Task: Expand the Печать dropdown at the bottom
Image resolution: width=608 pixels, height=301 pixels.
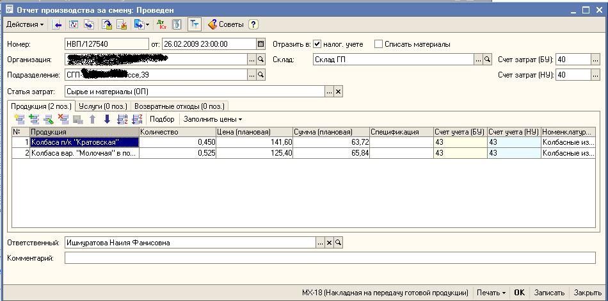Action: click(x=492, y=293)
